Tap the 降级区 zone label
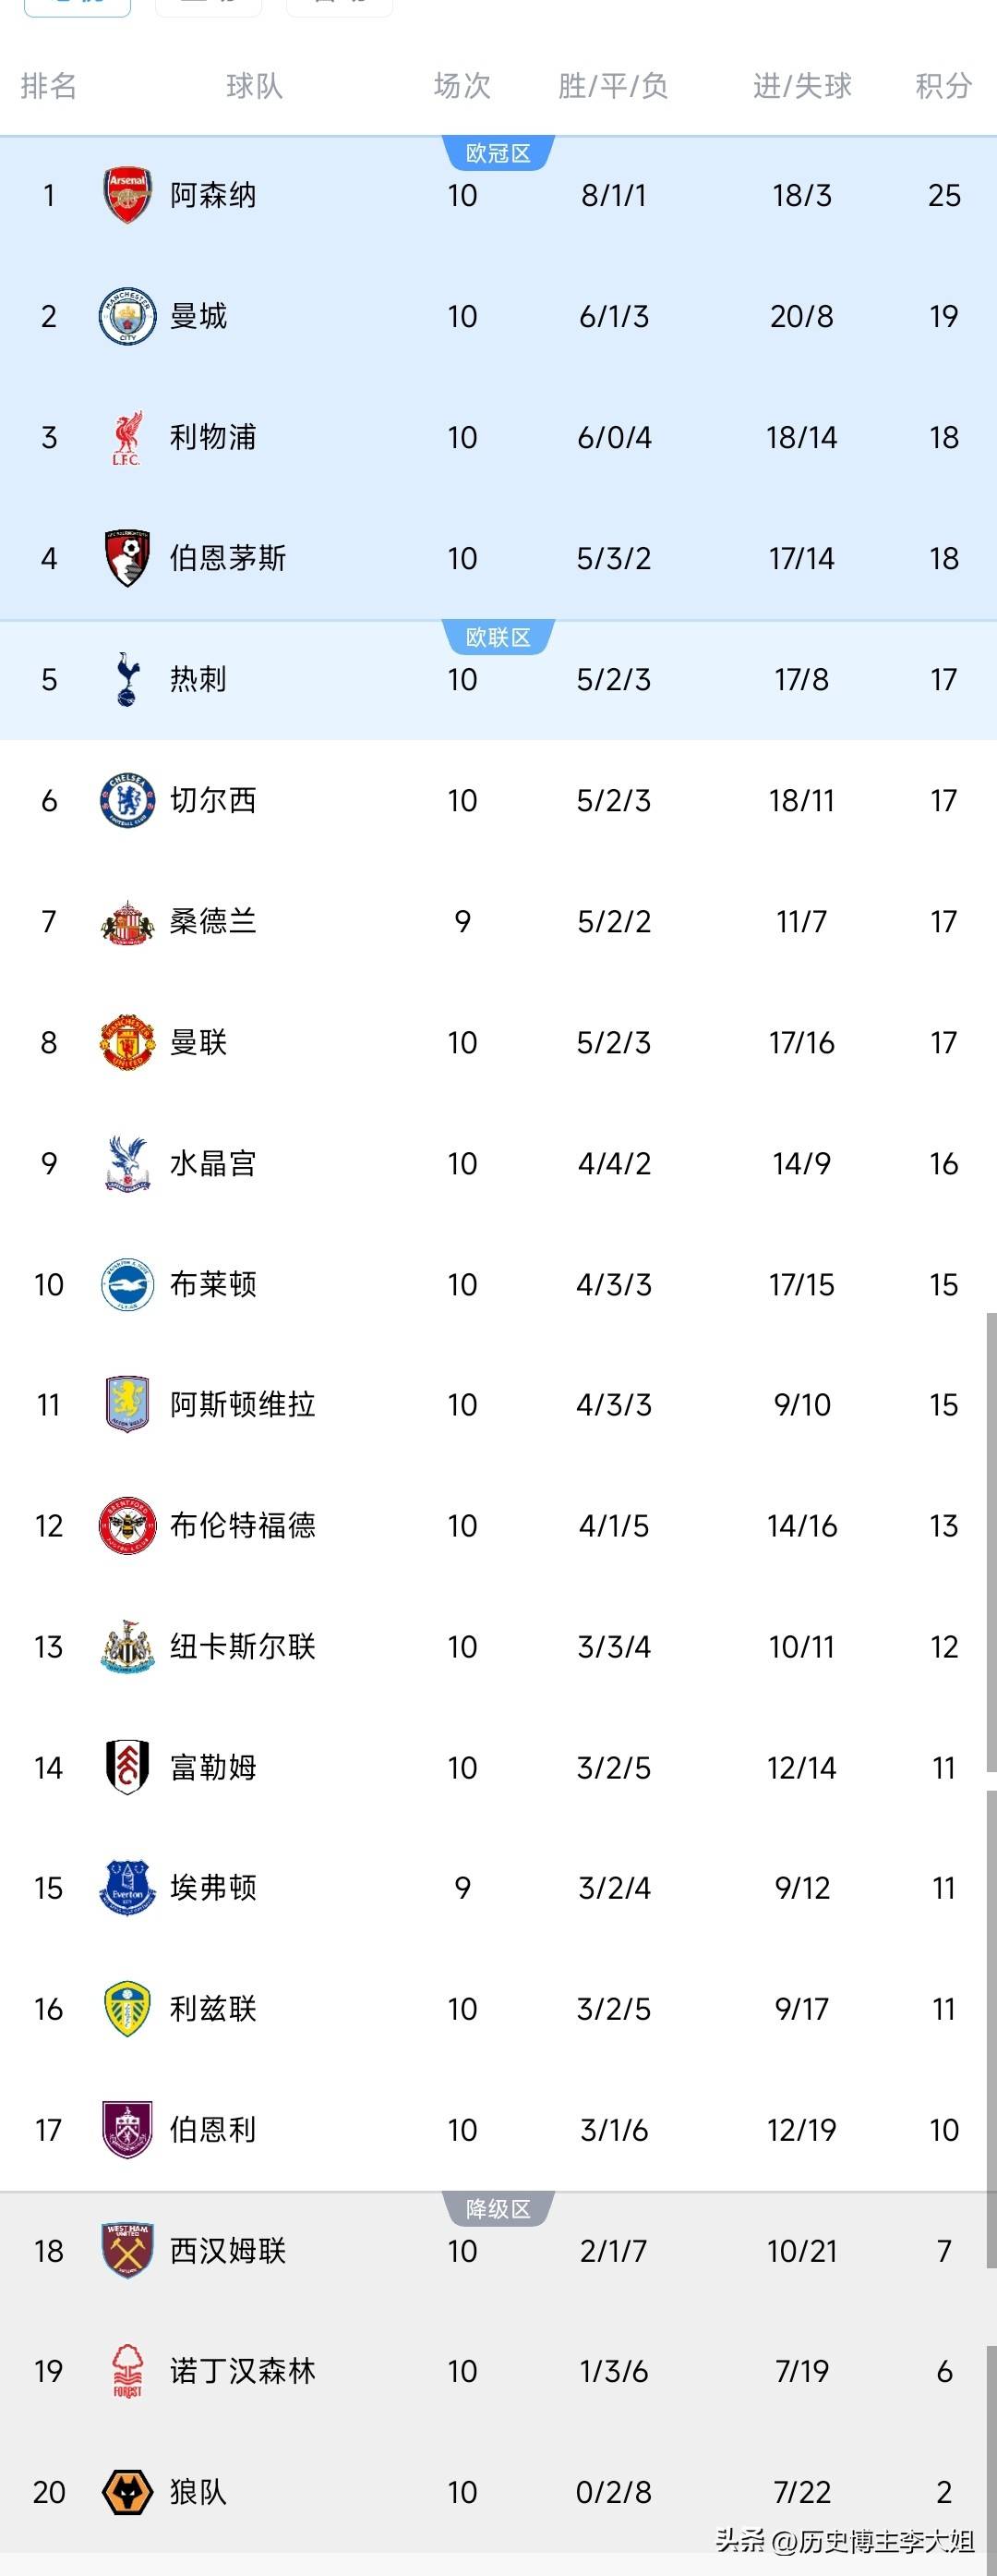The width and height of the screenshot is (997, 2576). [x=498, y=2209]
